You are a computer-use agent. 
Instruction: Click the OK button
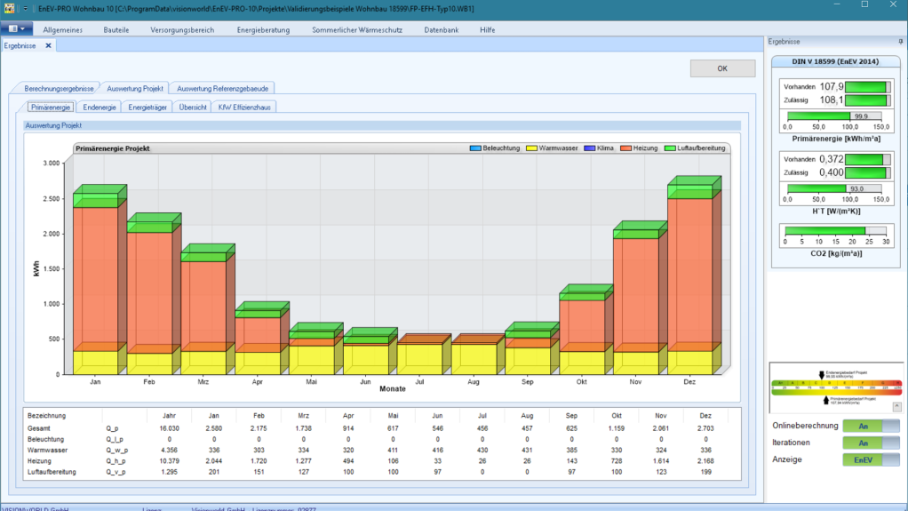722,68
